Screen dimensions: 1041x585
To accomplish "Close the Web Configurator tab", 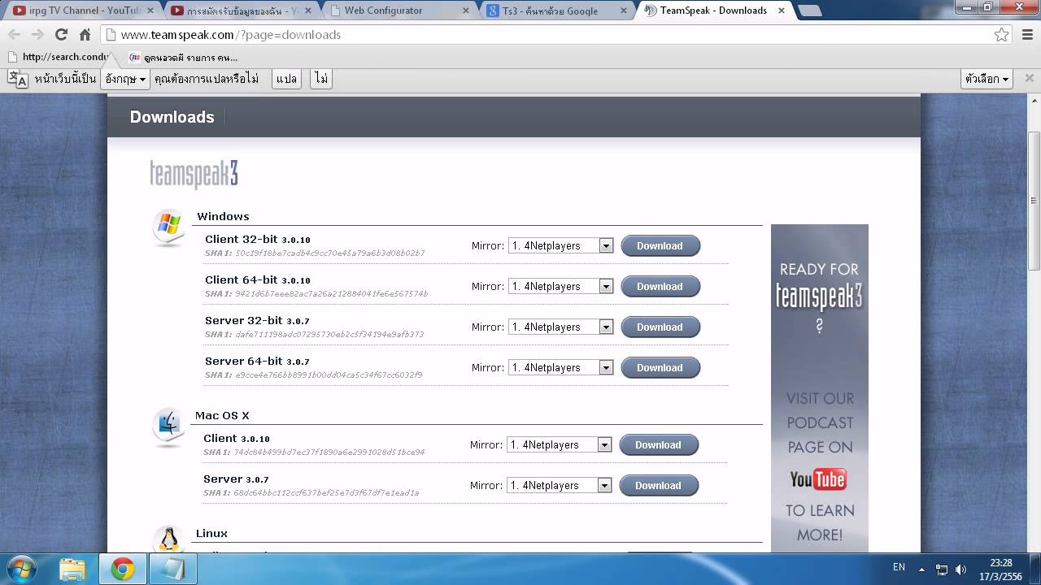I will point(466,11).
